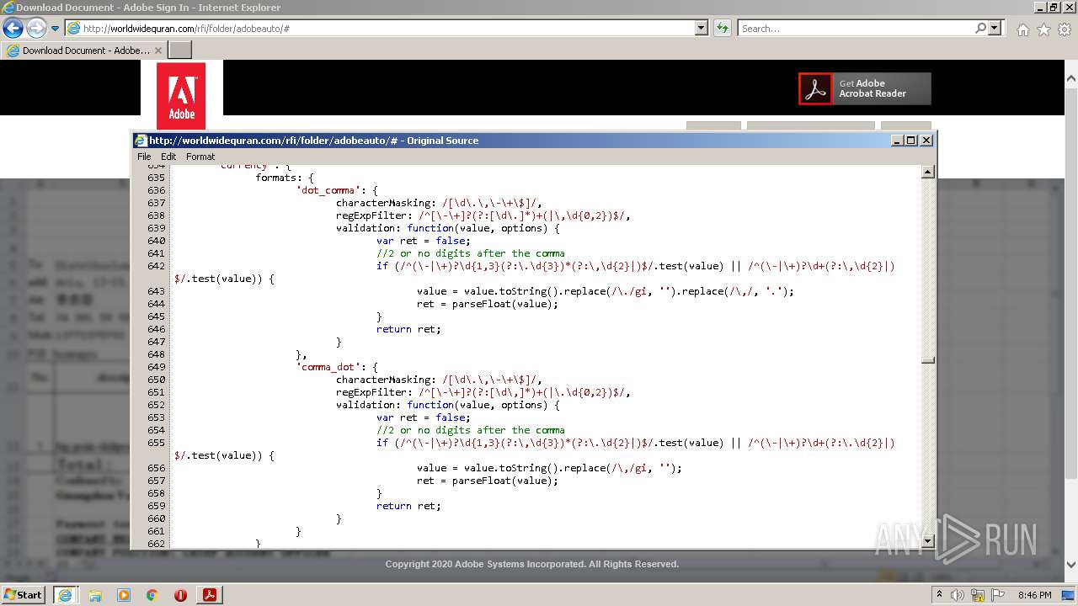Select the Download Document browser tab
The width and height of the screenshot is (1078, 606).
83,50
